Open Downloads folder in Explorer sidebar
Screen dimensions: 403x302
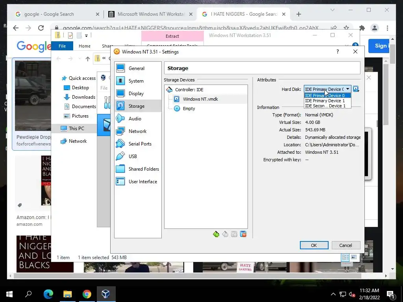point(79,97)
